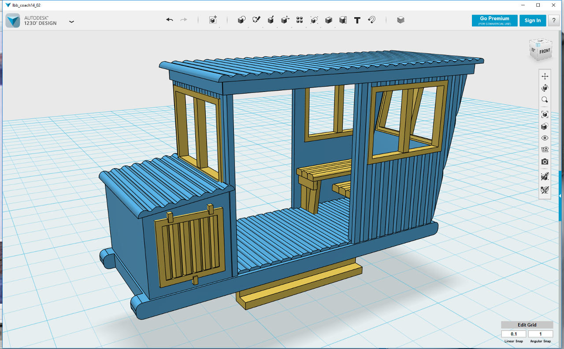564x349 pixels.
Task: Click the screenshot camera icon
Action: click(545, 162)
